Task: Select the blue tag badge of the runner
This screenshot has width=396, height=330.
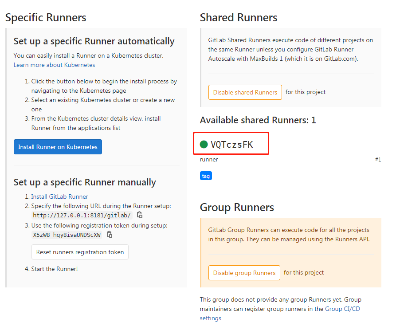Action: pos(206,176)
